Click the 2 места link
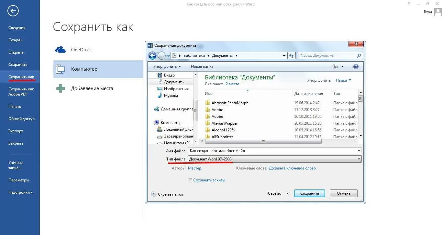 pos(232,84)
